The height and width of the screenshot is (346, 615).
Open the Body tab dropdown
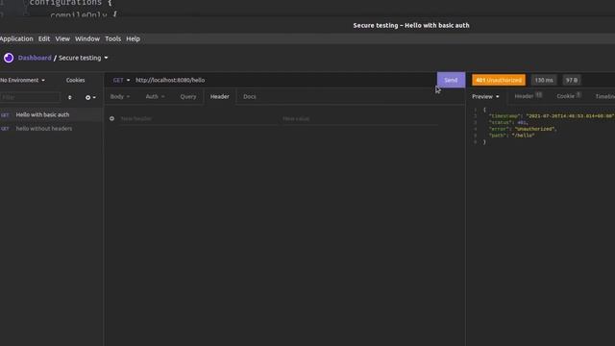(x=119, y=96)
